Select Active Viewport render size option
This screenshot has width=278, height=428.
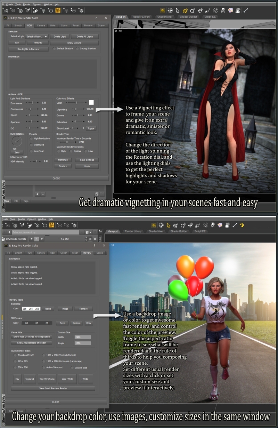pos(44,367)
